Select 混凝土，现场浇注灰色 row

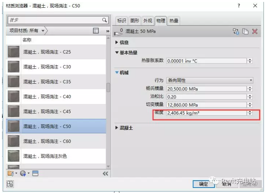pyautogui.click(x=56, y=156)
